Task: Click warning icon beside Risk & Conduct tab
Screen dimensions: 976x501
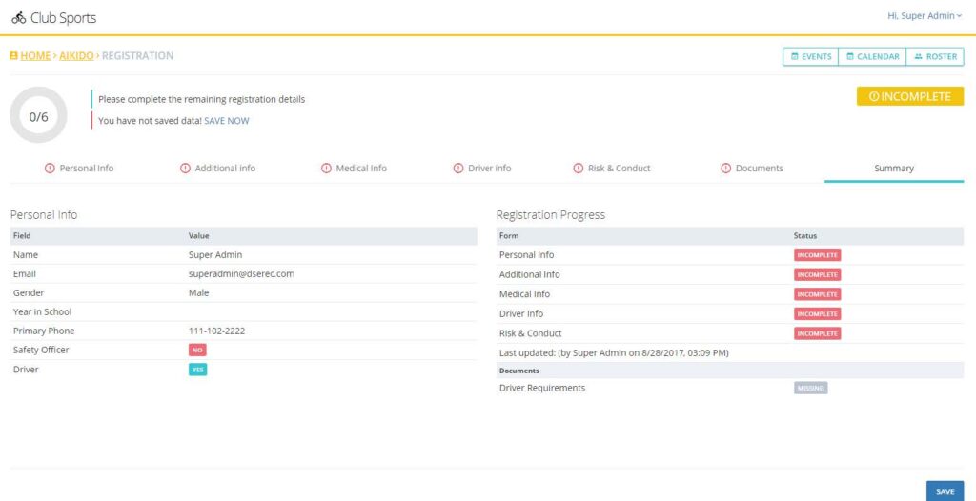Action: click(579, 168)
